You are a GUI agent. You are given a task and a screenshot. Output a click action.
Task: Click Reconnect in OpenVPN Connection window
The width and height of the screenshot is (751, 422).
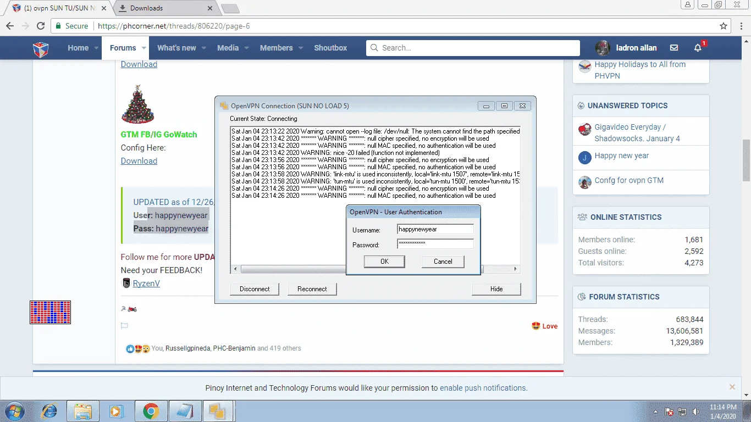point(312,289)
